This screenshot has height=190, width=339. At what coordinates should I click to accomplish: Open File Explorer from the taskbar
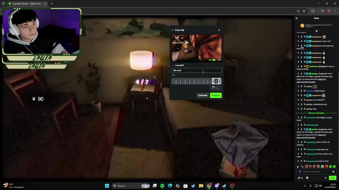pos(201,186)
